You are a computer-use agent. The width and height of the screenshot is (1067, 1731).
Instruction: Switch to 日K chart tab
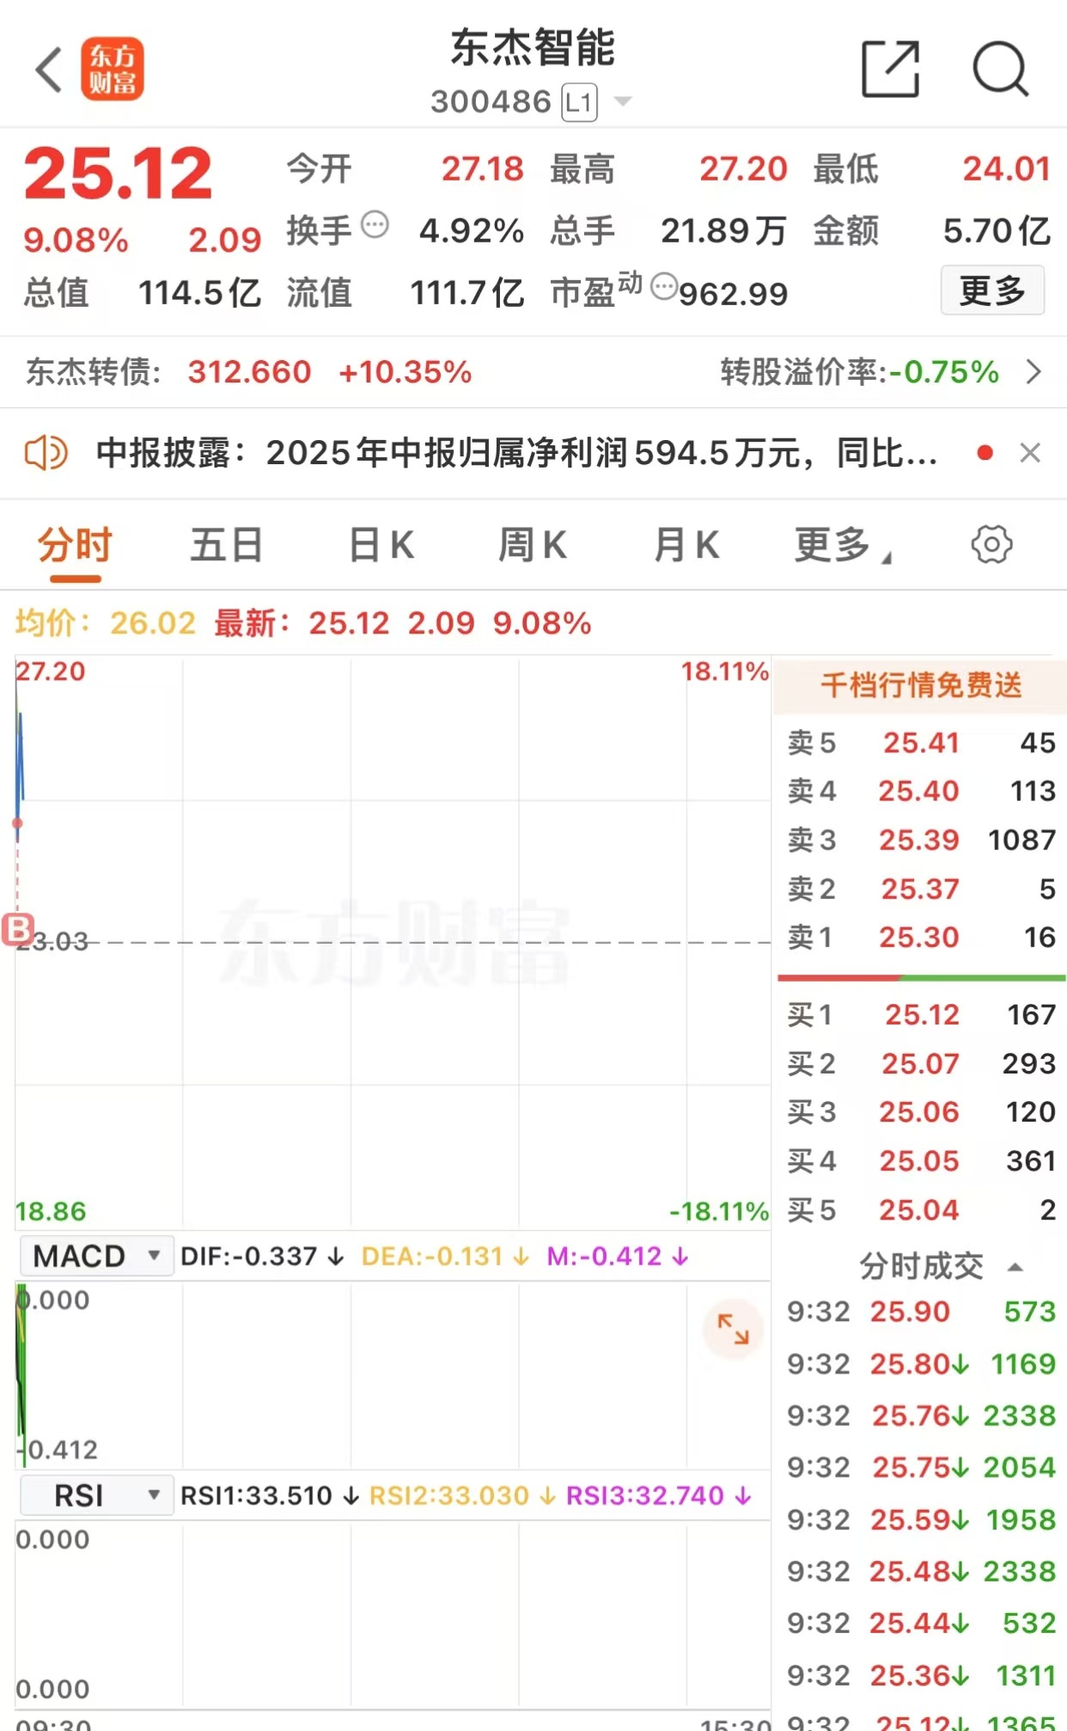point(381,546)
